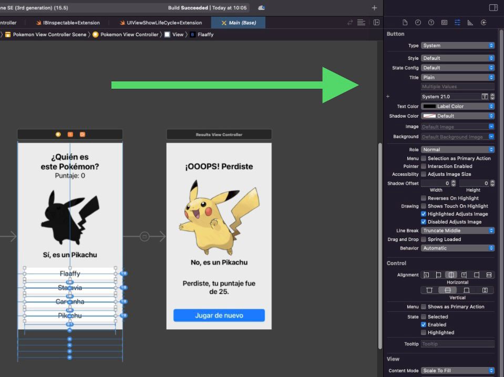504x377 pixels.
Task: Switch to UIViewShowLifeCycle+Extension tab
Action: (x=161, y=23)
